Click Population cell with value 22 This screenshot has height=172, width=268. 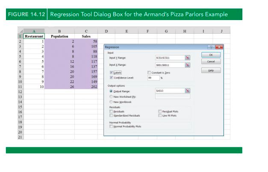[x=59, y=82]
